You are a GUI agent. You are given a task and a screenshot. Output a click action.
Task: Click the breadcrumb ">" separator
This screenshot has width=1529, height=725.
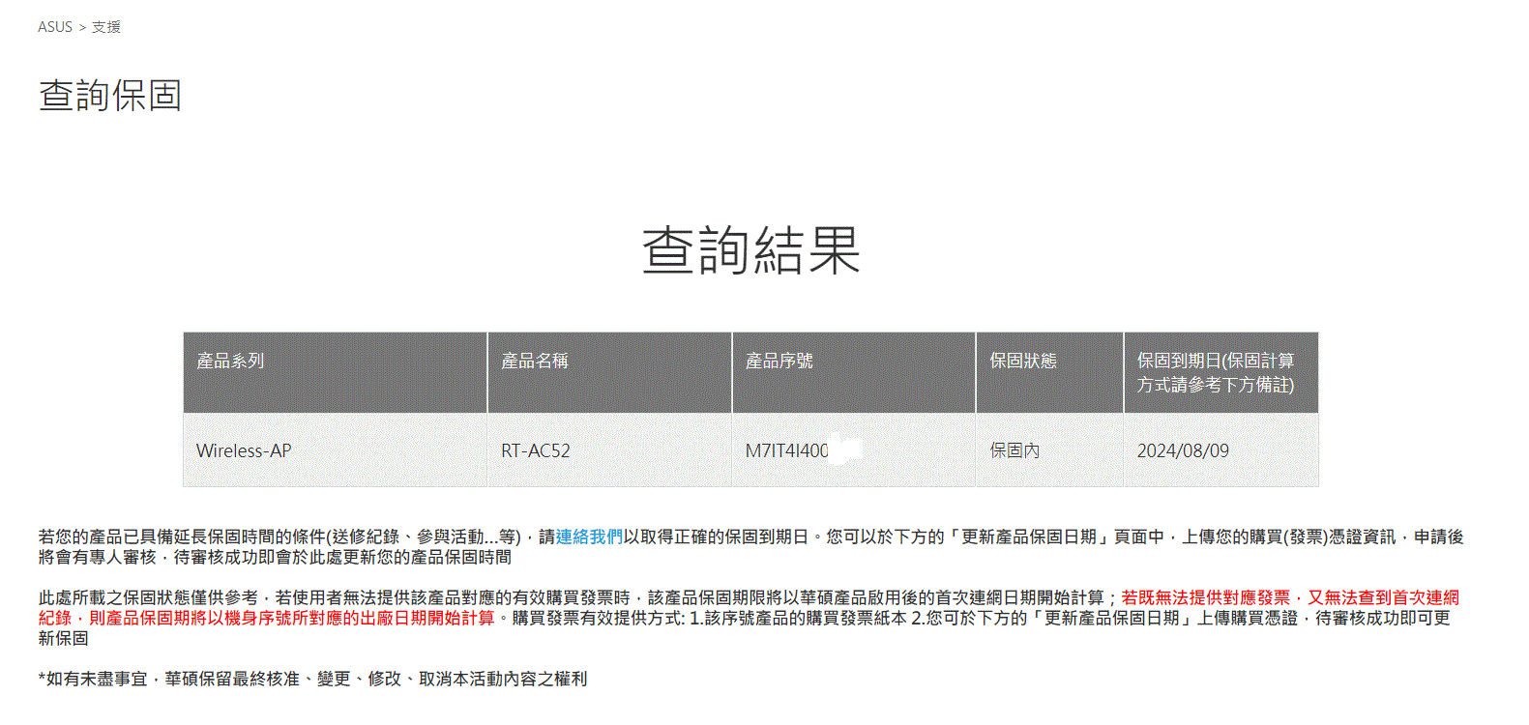[x=82, y=27]
